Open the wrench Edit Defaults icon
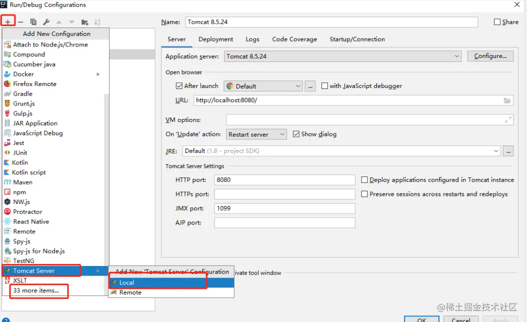 coord(46,22)
